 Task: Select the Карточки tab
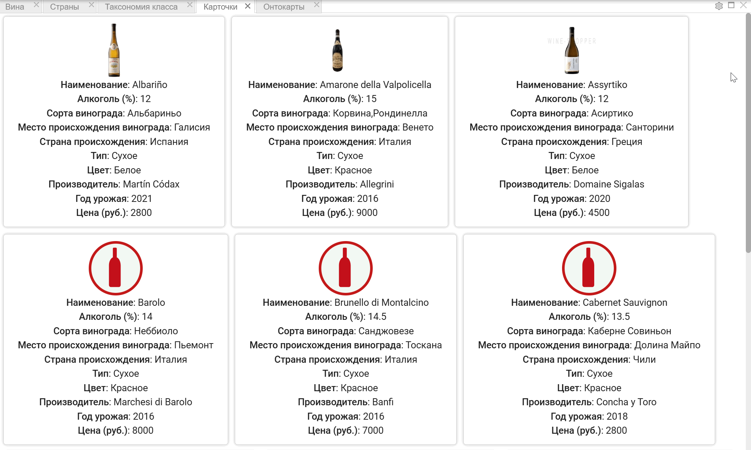pyautogui.click(x=220, y=7)
